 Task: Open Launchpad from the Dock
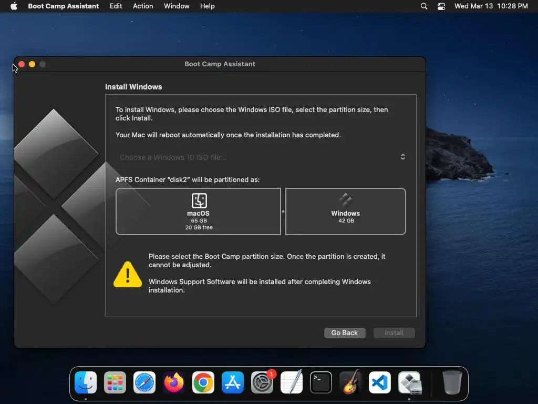click(x=115, y=382)
